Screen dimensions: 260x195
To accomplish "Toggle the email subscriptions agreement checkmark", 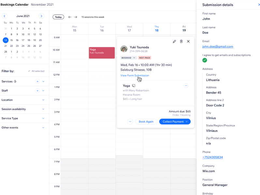I will point(205,60).
